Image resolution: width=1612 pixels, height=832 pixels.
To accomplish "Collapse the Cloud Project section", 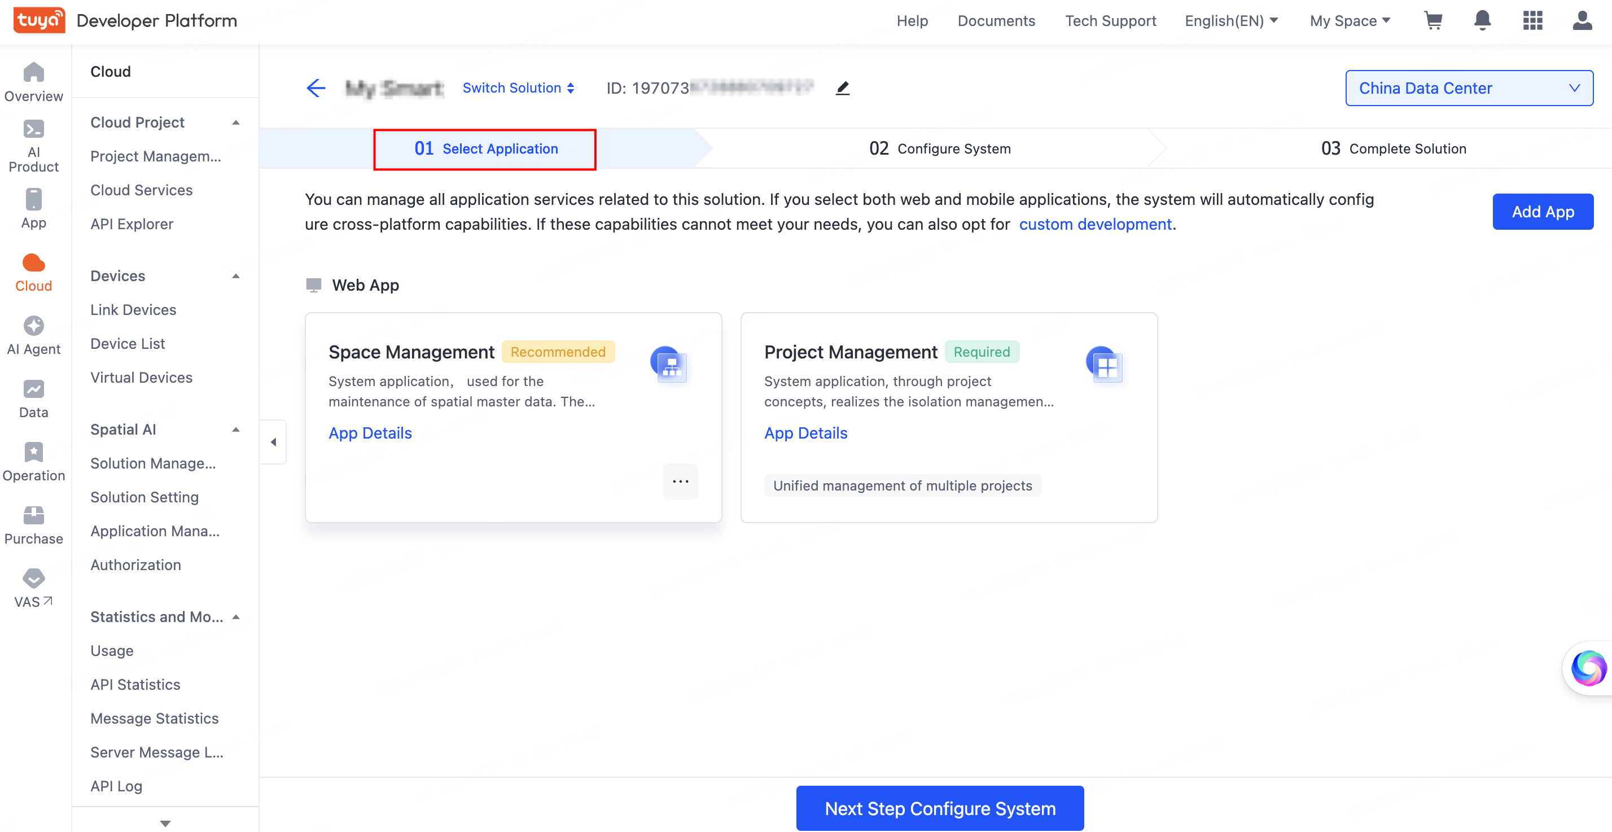I will point(236,122).
